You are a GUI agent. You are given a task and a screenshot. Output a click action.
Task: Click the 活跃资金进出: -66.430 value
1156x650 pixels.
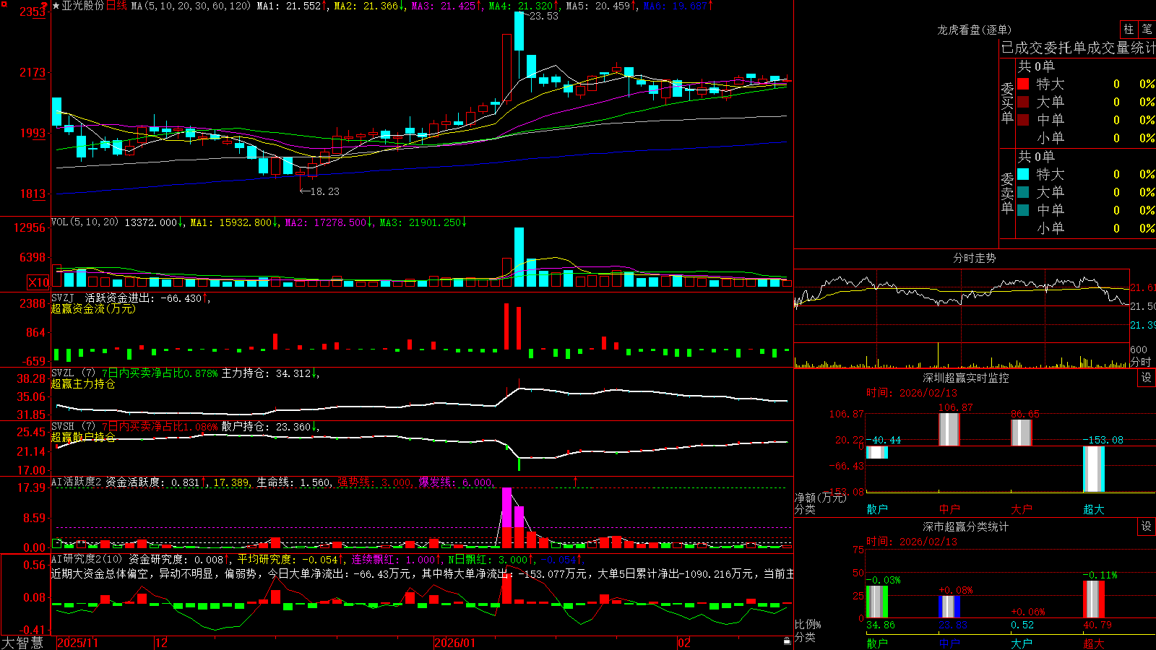tap(143, 298)
